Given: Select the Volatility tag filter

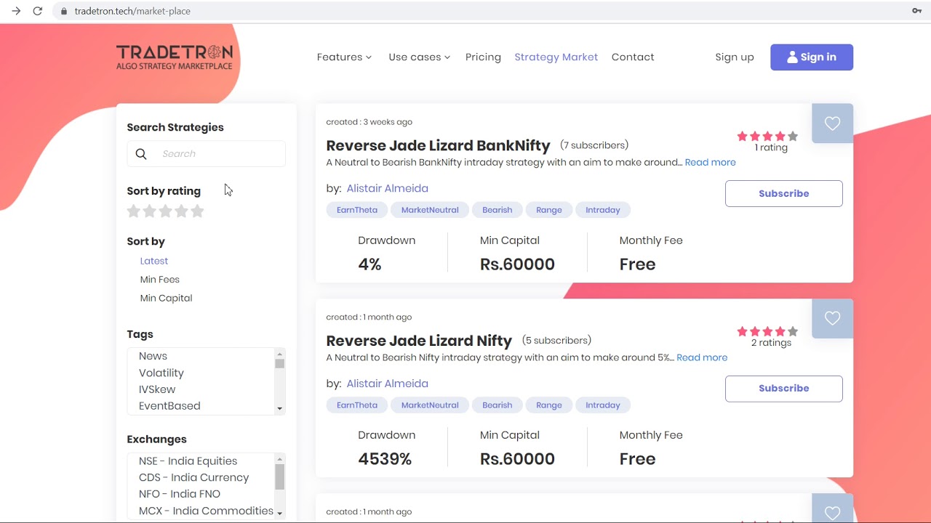Looking at the screenshot, I should click(161, 373).
